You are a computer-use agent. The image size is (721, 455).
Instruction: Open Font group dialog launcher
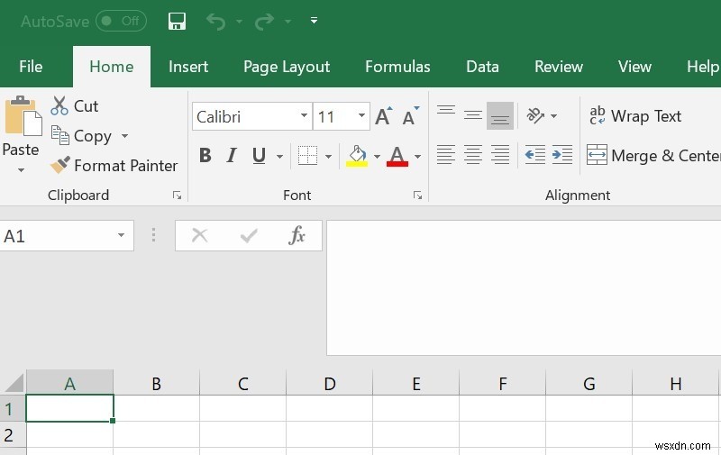pos(417,196)
